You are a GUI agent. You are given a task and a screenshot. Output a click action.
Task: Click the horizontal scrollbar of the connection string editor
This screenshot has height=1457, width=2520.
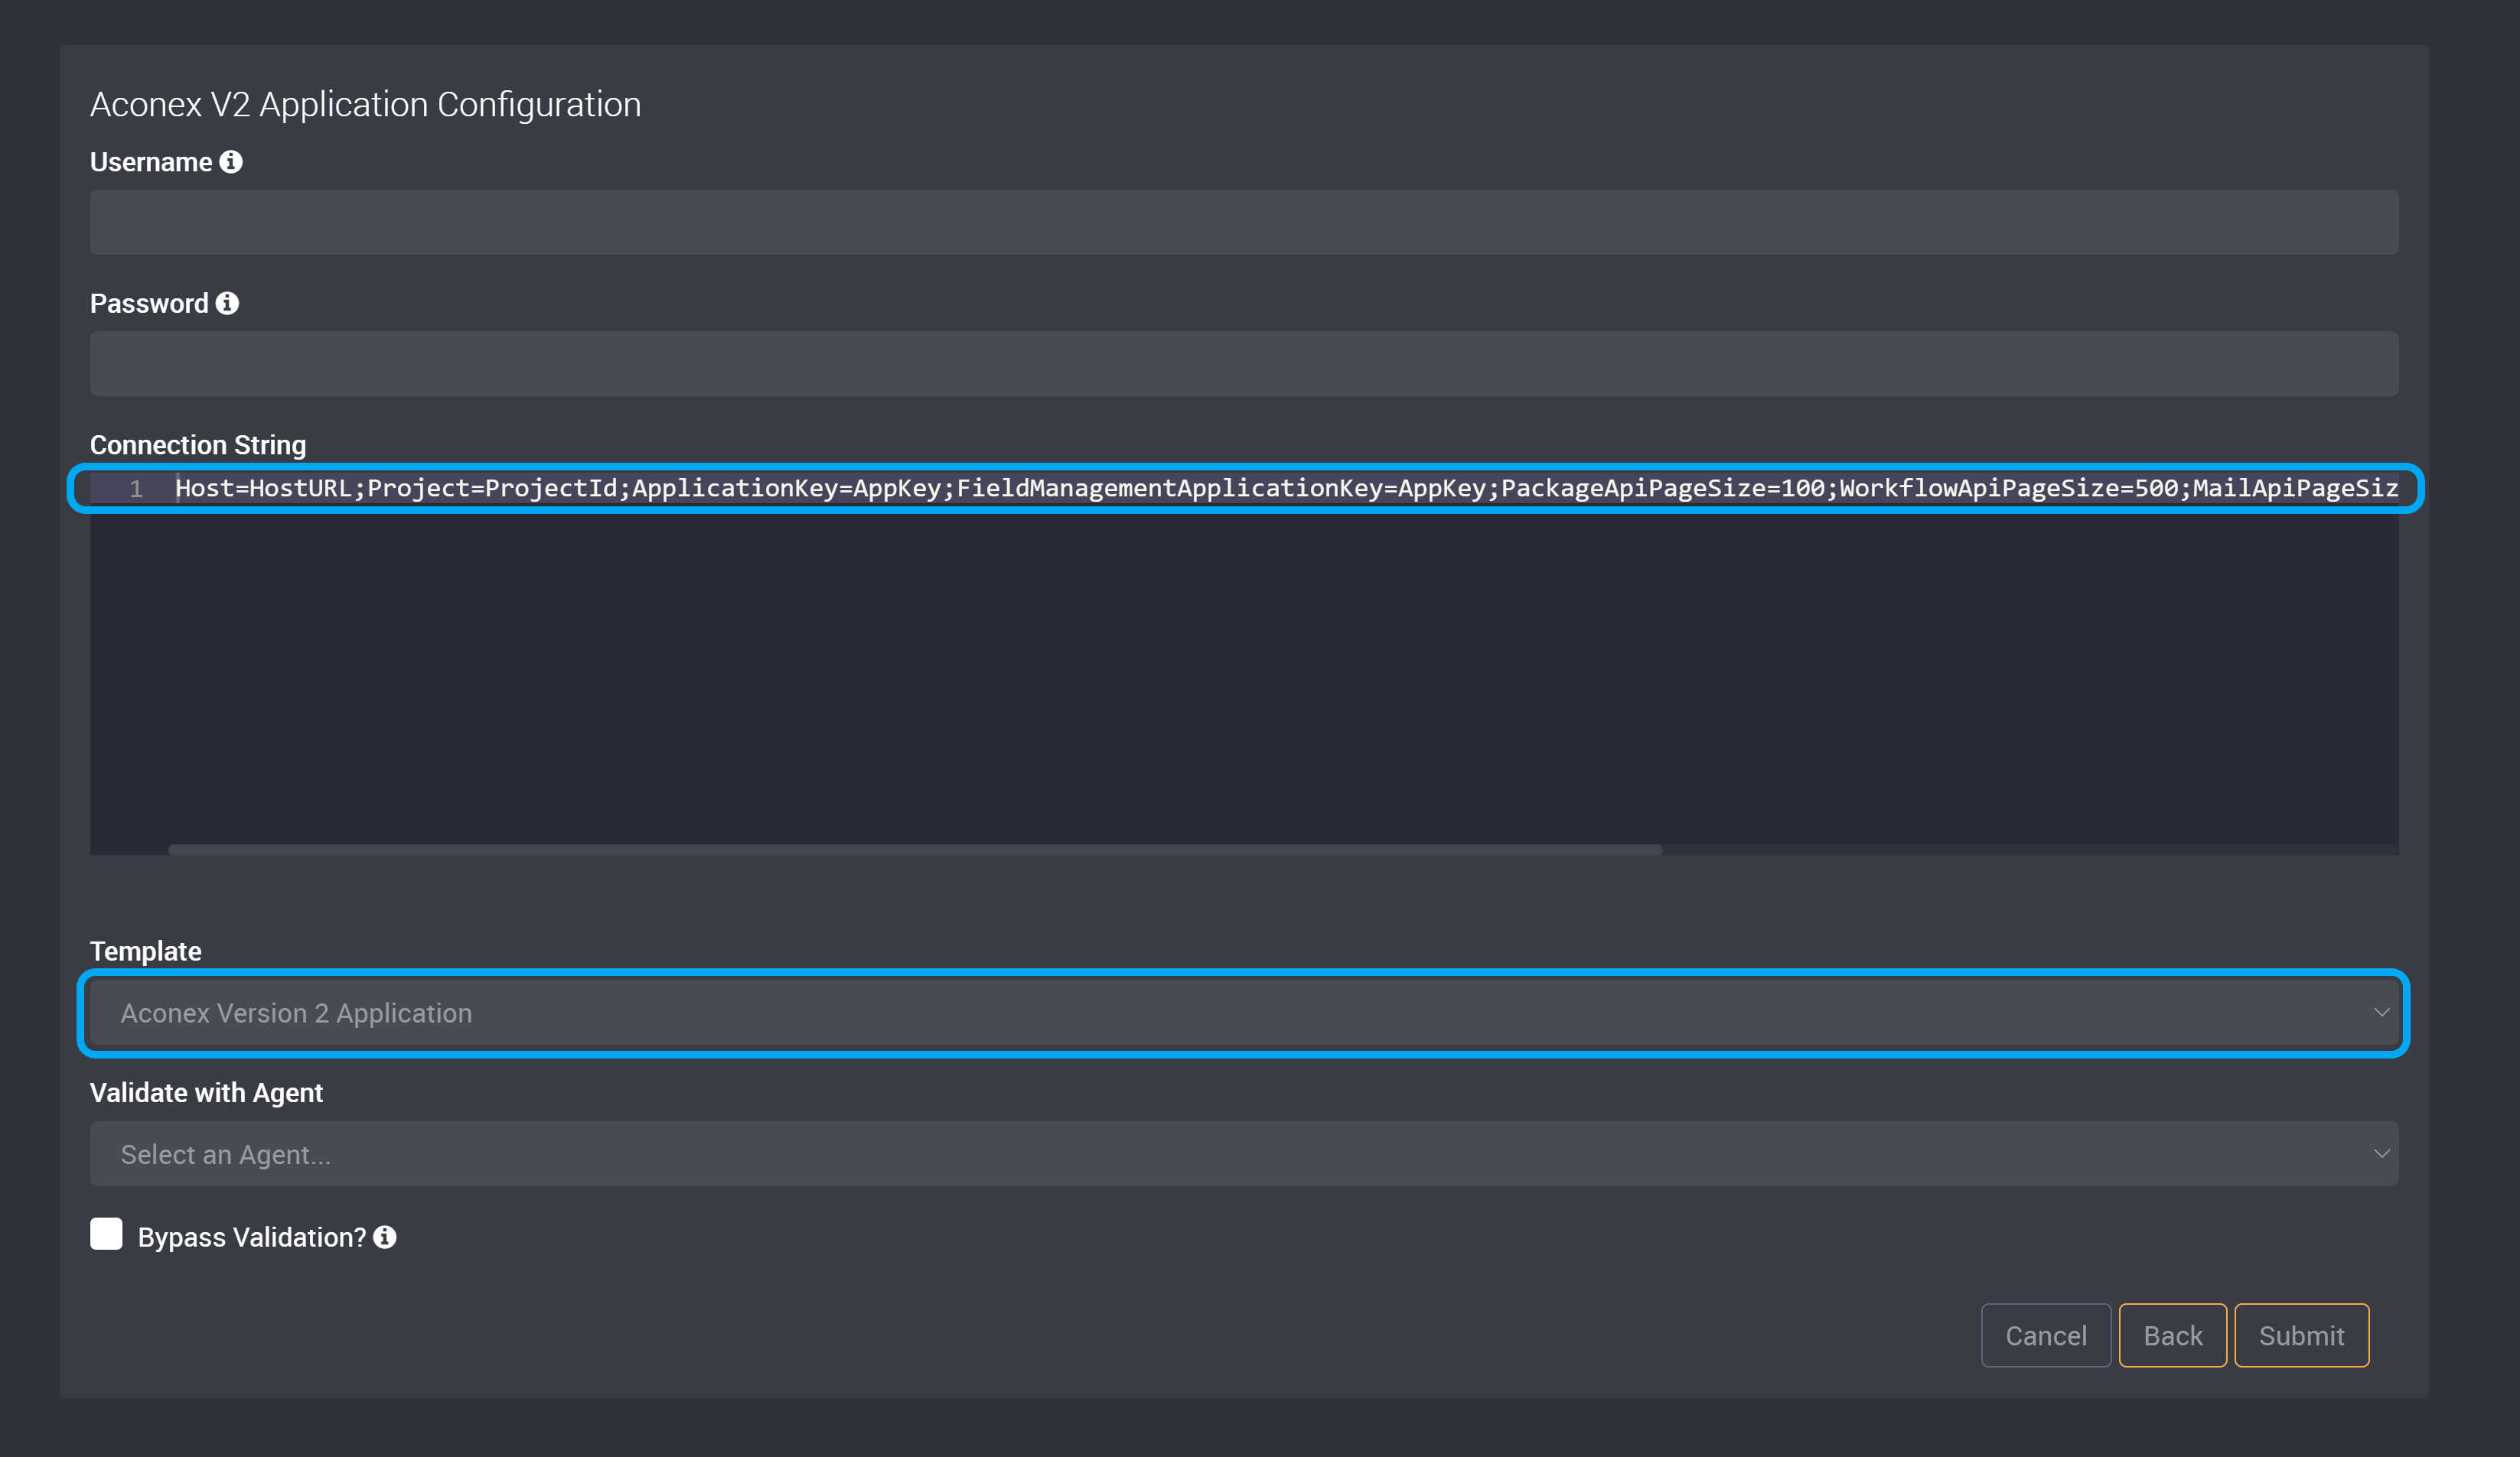pos(915,850)
